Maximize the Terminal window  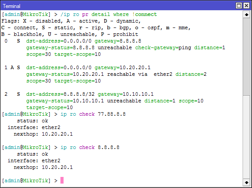point(239,6)
